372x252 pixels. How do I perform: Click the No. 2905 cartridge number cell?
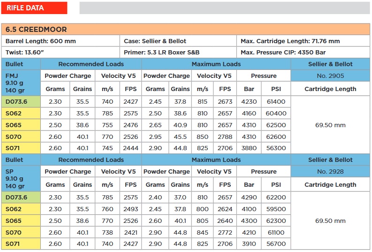click(330, 76)
